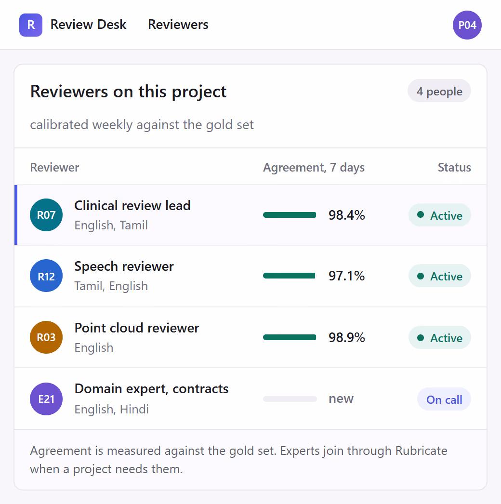Click English, Hindi languages under Domain expert
The width and height of the screenshot is (501, 504).
[111, 409]
